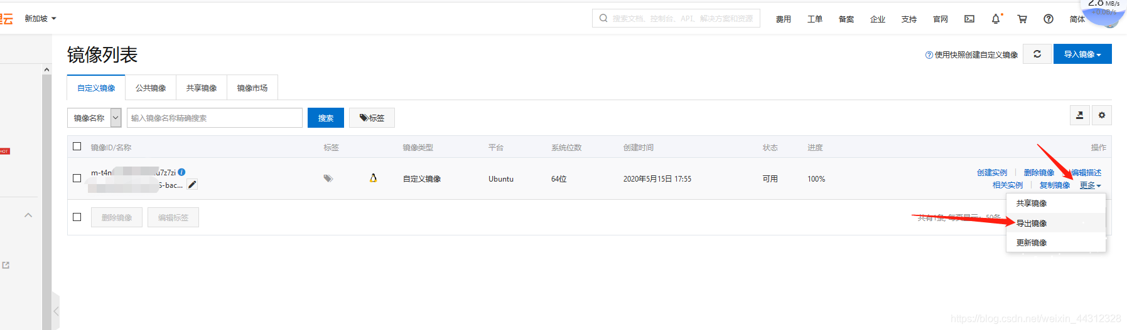The image size is (1127, 330).
Task: Click the bottom 删除镜像 button
Action: (117, 217)
